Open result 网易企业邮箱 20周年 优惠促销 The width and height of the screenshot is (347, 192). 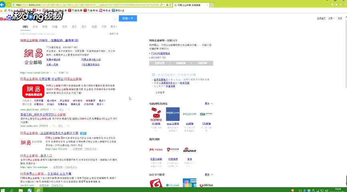coord(49,40)
